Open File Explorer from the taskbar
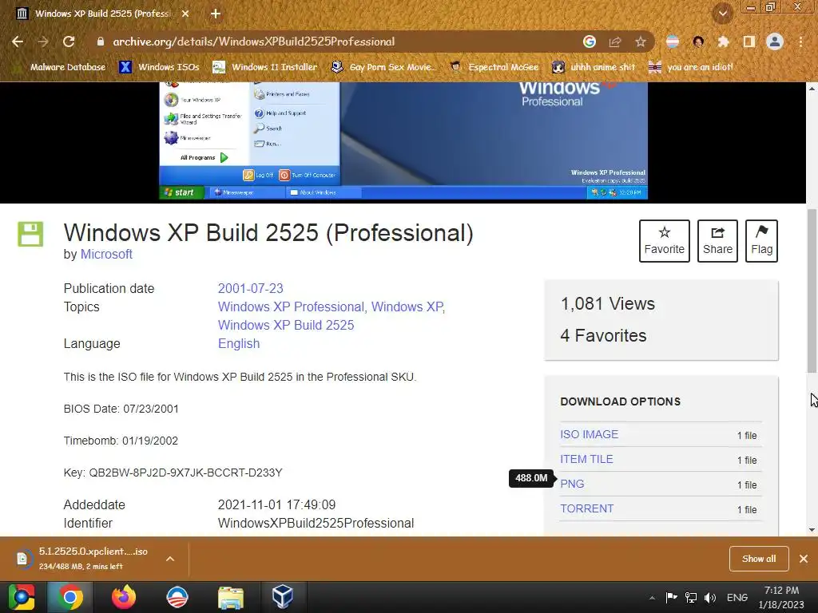818x613 pixels. [230, 597]
